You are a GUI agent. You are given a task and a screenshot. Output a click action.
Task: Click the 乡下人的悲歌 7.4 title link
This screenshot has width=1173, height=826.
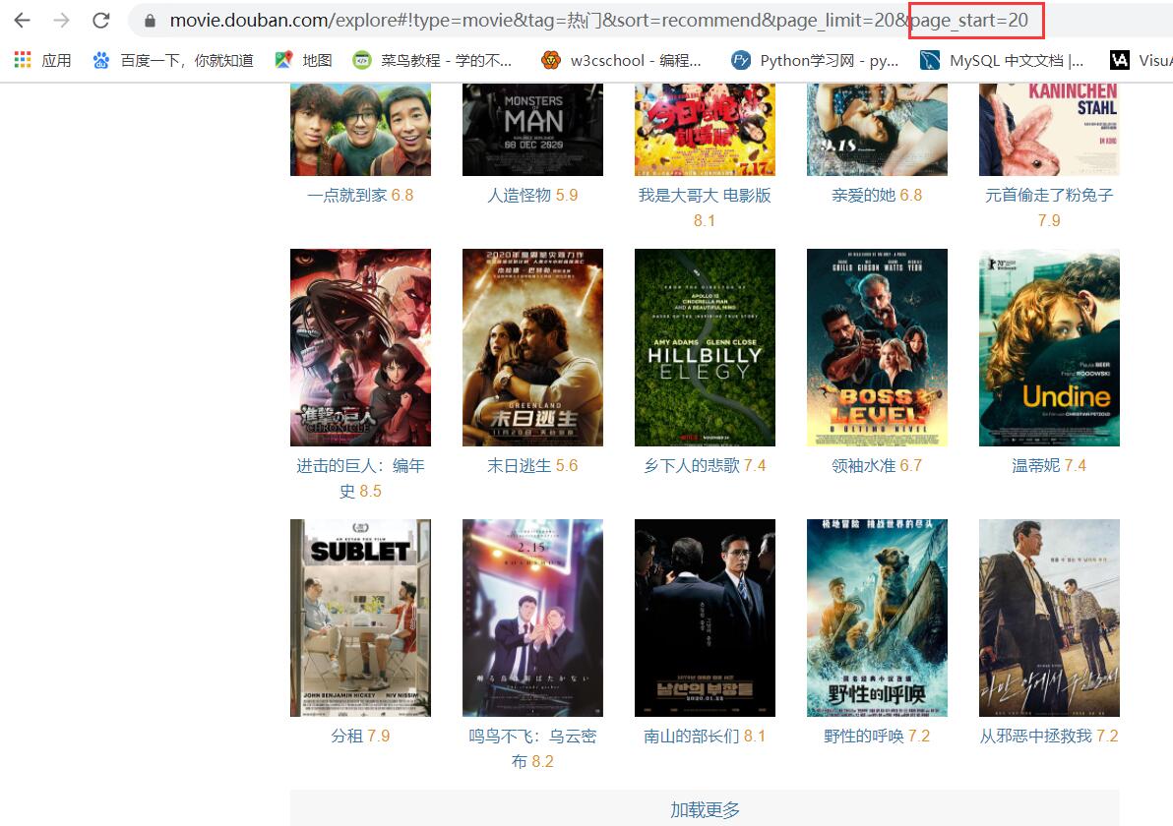coord(705,466)
